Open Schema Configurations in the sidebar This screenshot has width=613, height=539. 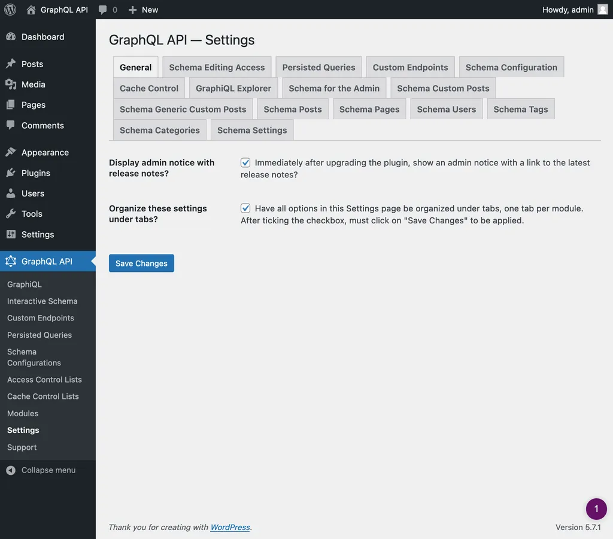point(34,357)
